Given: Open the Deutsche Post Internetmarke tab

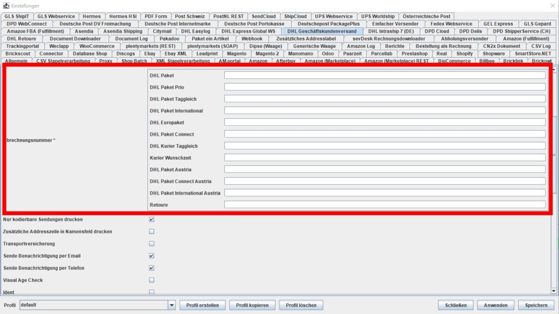Looking at the screenshot, I should pos(177,24).
